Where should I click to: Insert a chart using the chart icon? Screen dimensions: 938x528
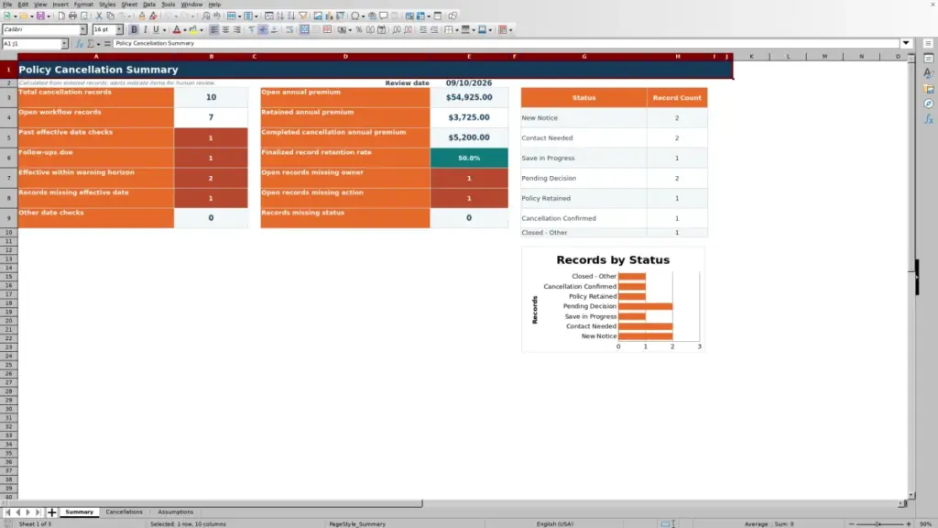click(x=329, y=16)
